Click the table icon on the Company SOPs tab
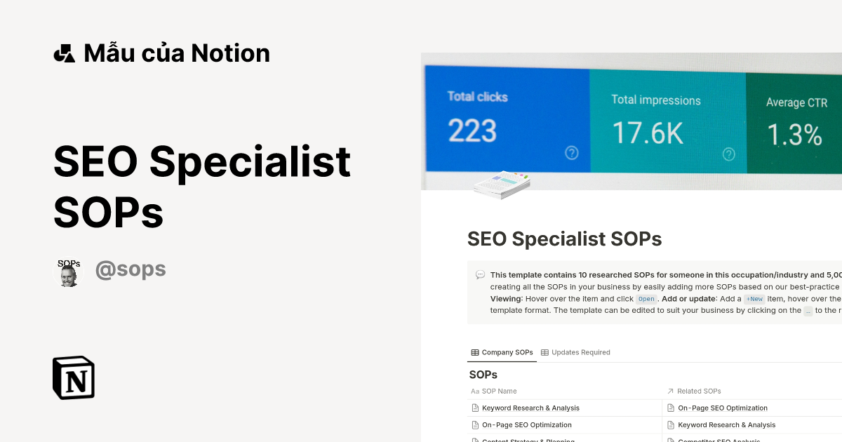The height and width of the screenshot is (442, 842). coord(475,352)
